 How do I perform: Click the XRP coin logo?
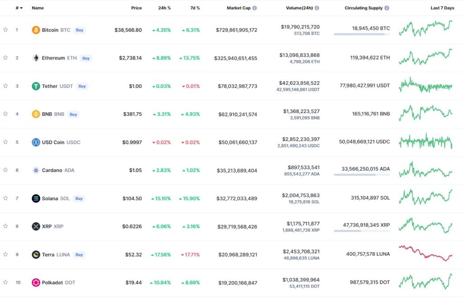click(x=36, y=226)
